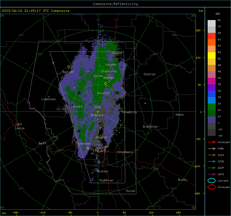Click the RockyMH label
231x216 pixels.
click(68, 72)
